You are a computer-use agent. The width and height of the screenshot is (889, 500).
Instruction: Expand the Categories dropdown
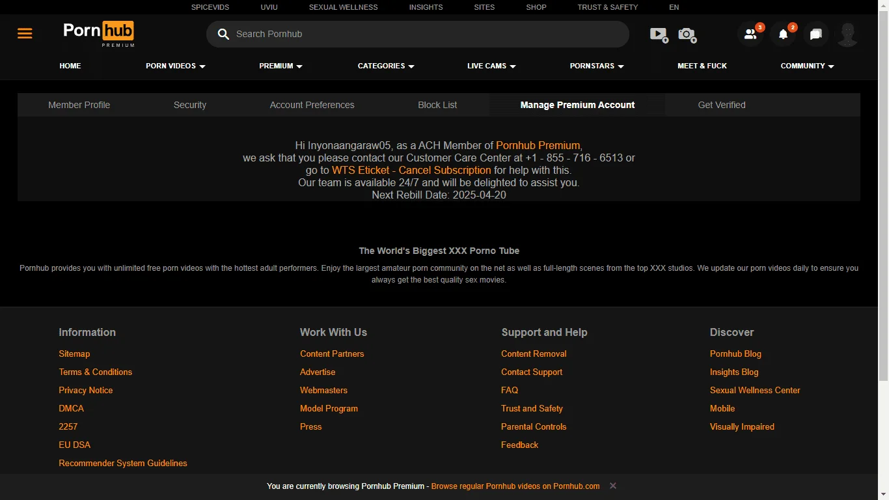click(x=386, y=66)
